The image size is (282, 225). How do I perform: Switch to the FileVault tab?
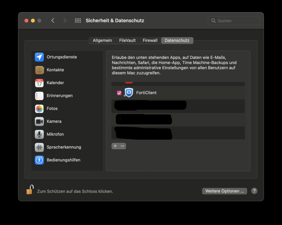coord(127,40)
